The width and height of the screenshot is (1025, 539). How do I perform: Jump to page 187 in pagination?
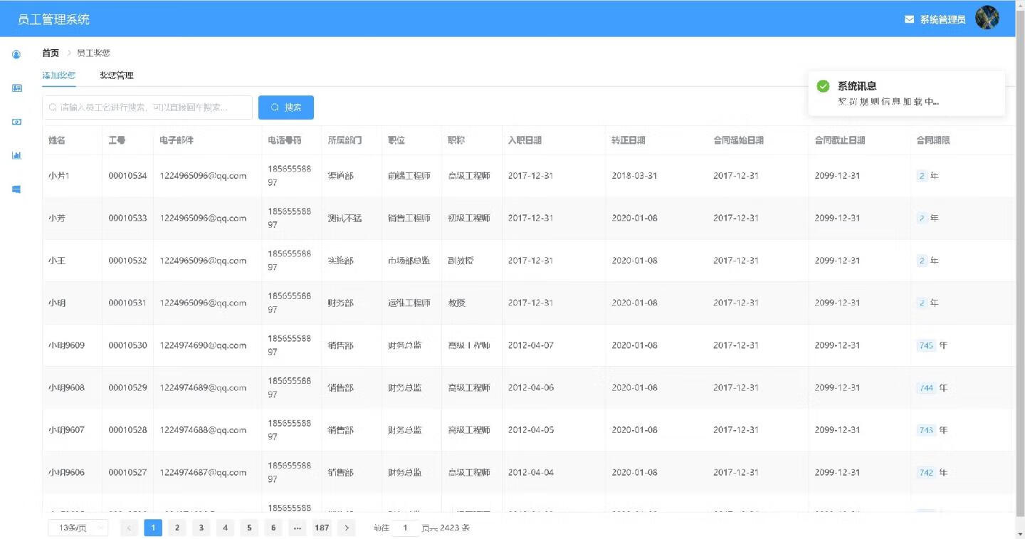point(322,528)
